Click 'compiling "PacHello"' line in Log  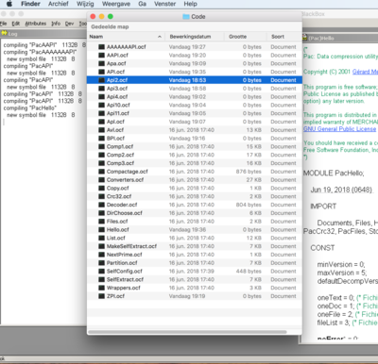[30, 108]
